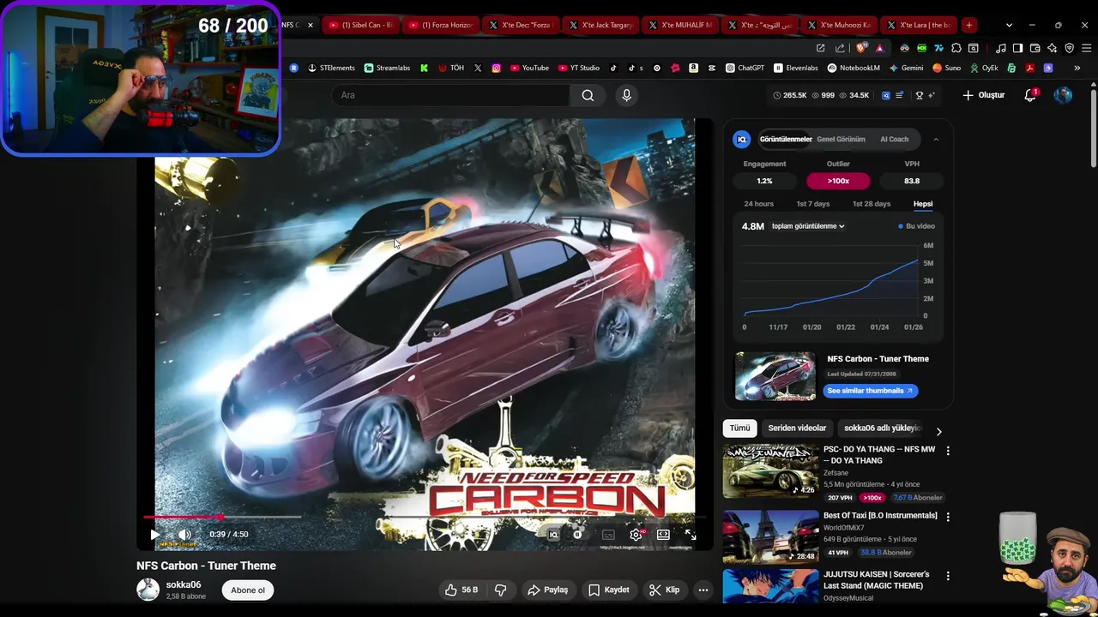Seek on the red video progress bar

click(425, 517)
